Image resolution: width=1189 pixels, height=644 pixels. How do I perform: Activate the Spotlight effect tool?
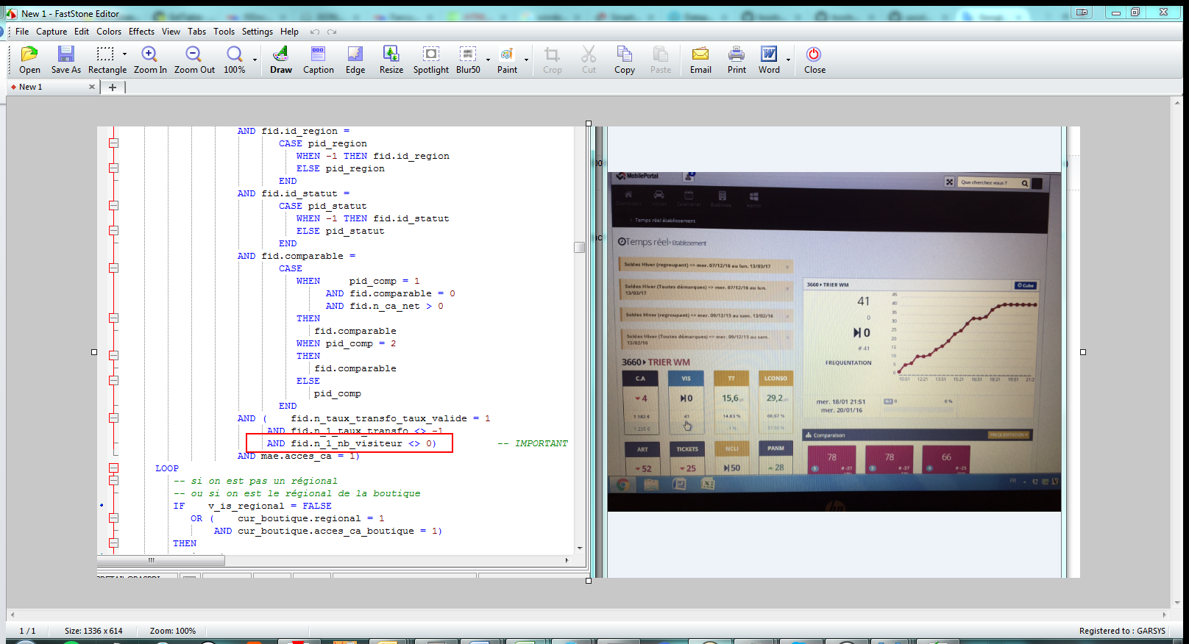[x=430, y=54]
